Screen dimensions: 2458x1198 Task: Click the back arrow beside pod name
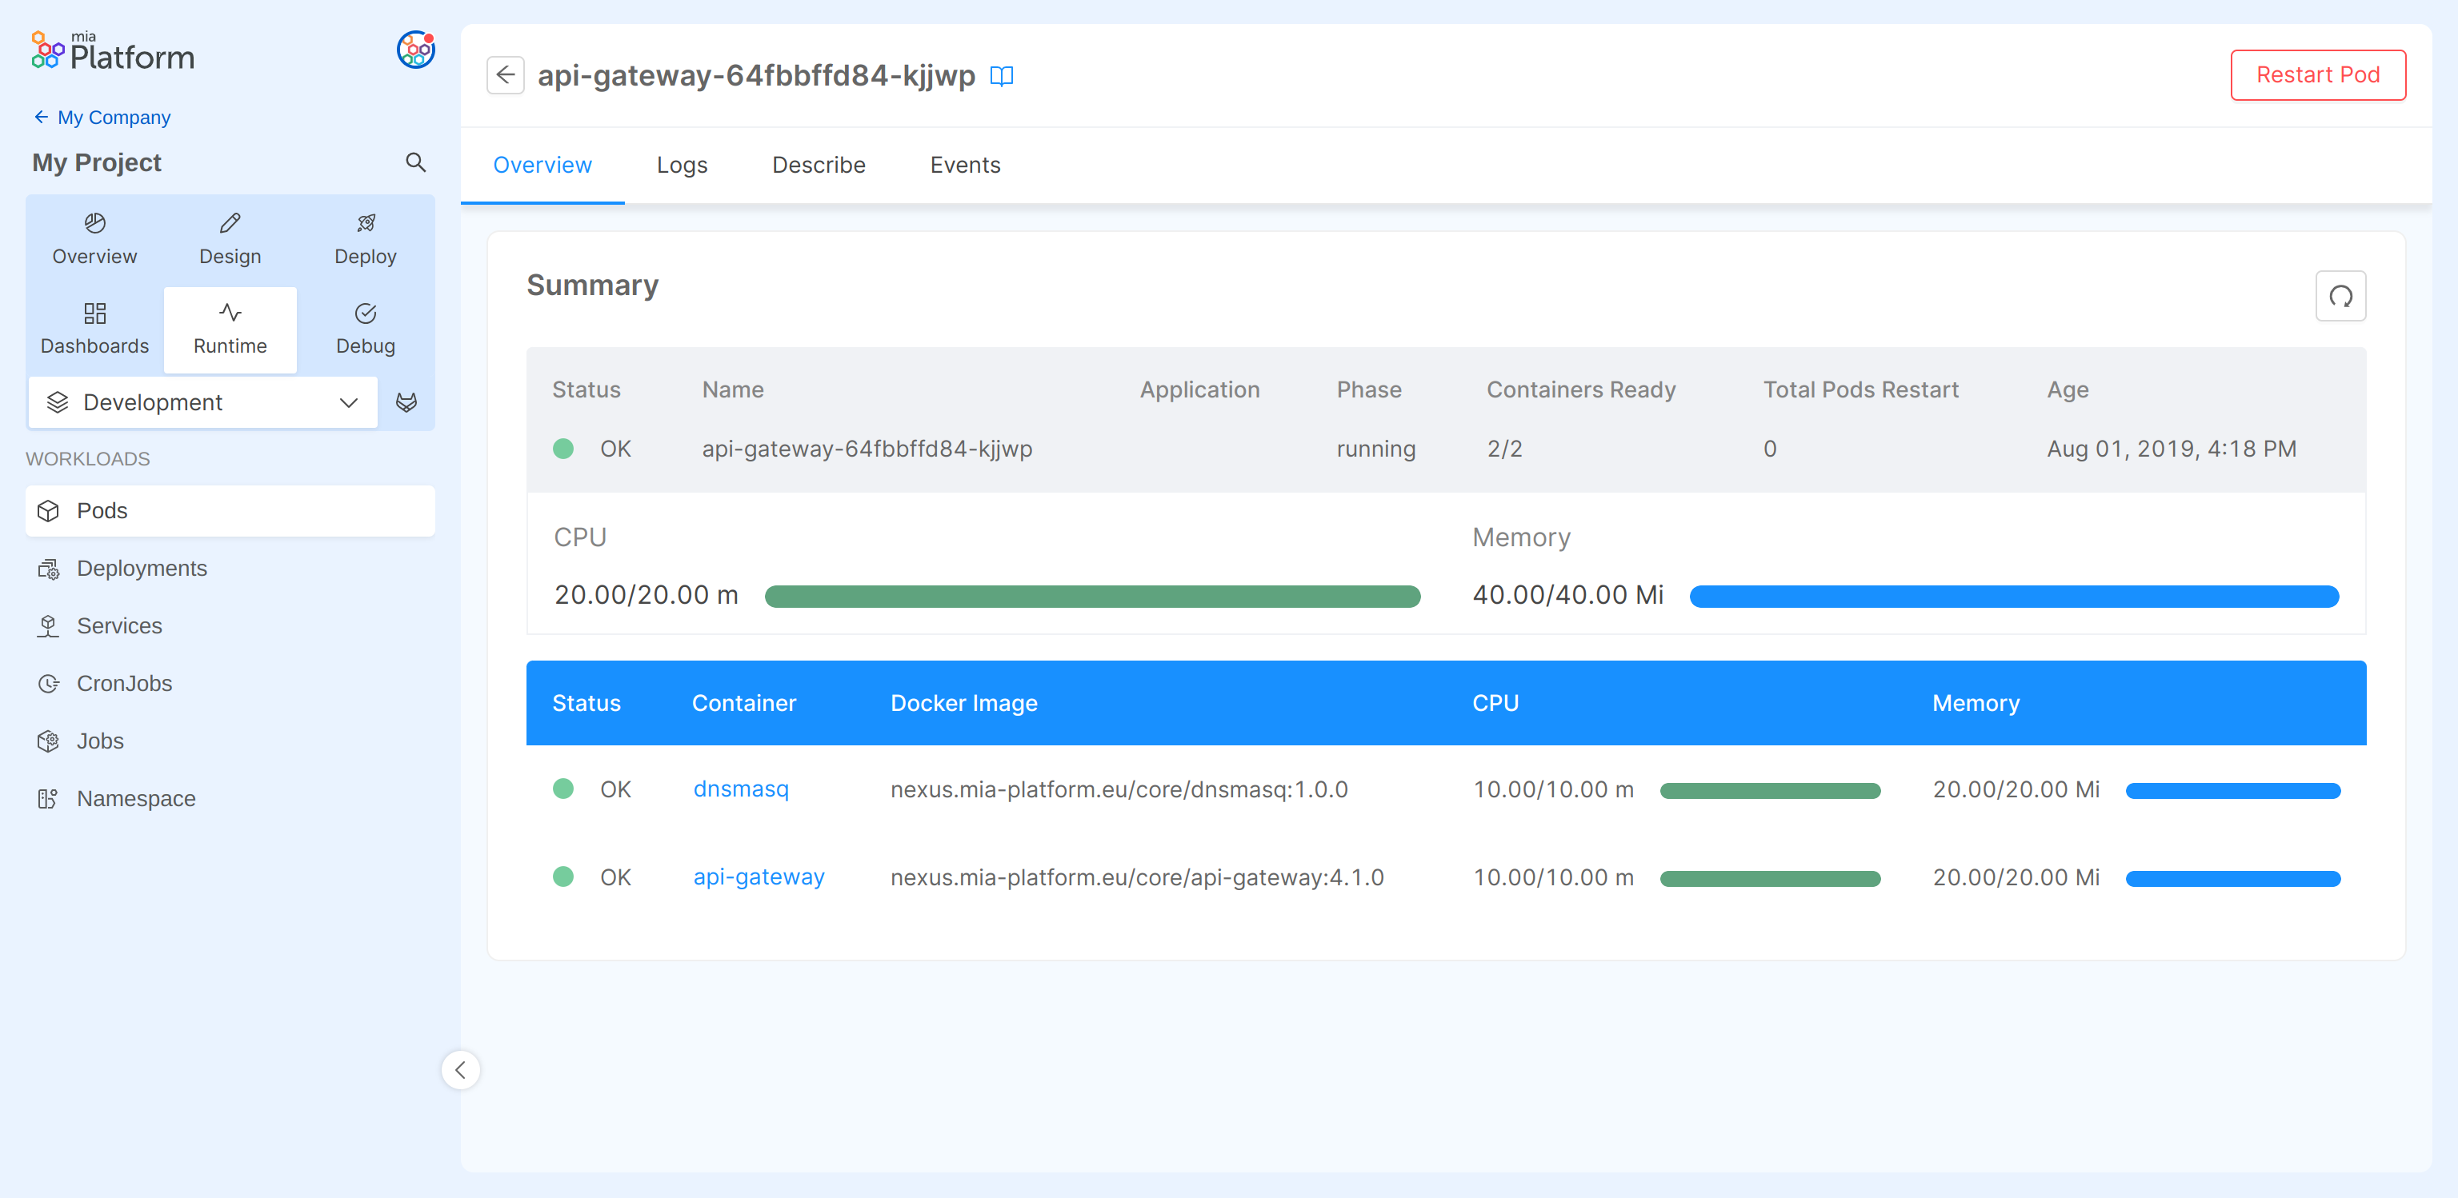[x=505, y=74]
